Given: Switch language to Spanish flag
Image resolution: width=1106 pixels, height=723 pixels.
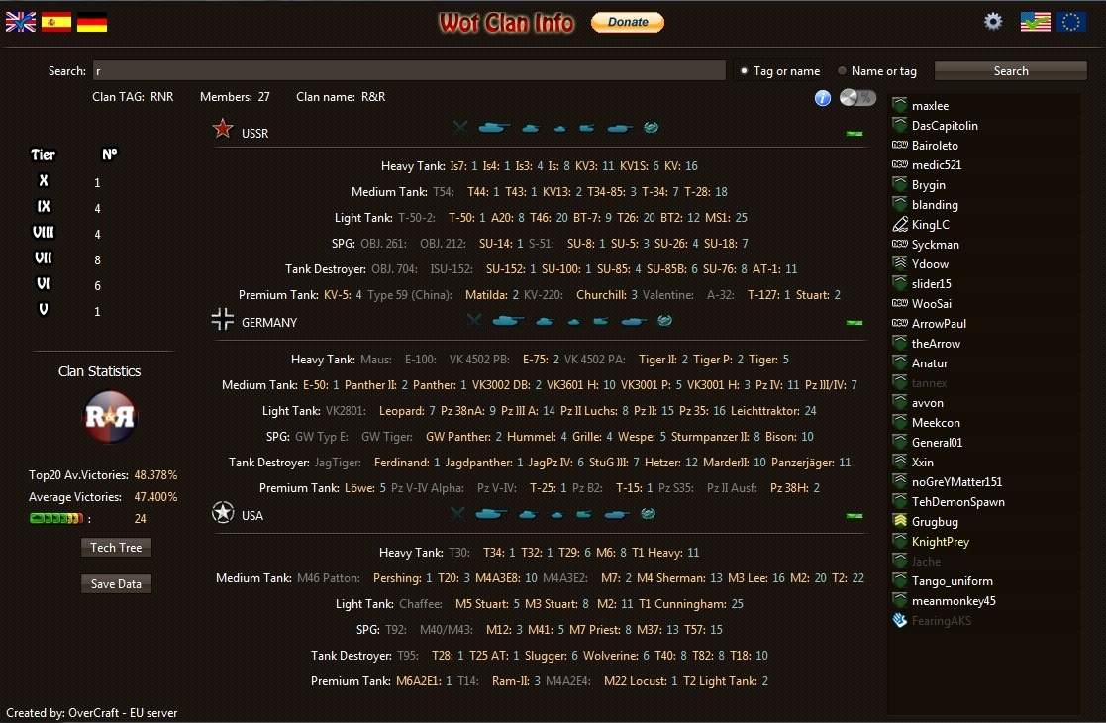Looking at the screenshot, I should [x=56, y=22].
